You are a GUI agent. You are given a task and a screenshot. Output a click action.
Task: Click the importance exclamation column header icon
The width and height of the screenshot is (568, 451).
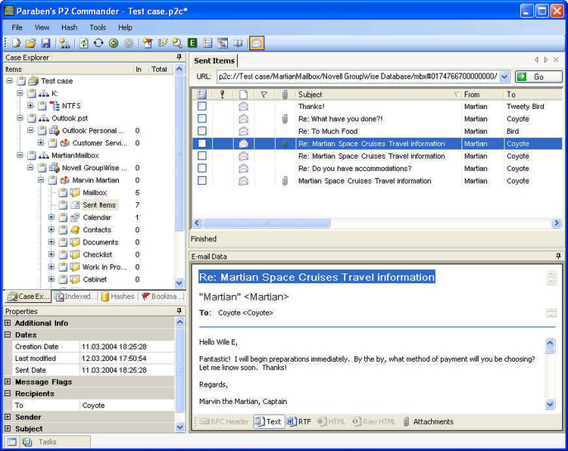(222, 95)
